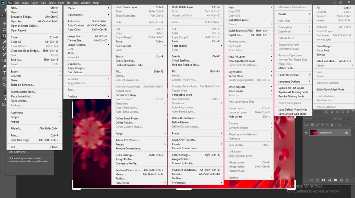
Task: Click the Background layer's padlock icon
Action: 346,133
